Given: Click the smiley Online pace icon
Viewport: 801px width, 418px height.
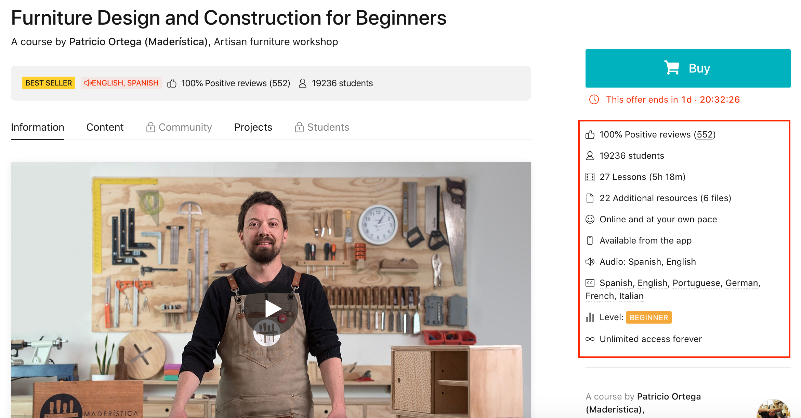Looking at the screenshot, I should click(x=590, y=219).
